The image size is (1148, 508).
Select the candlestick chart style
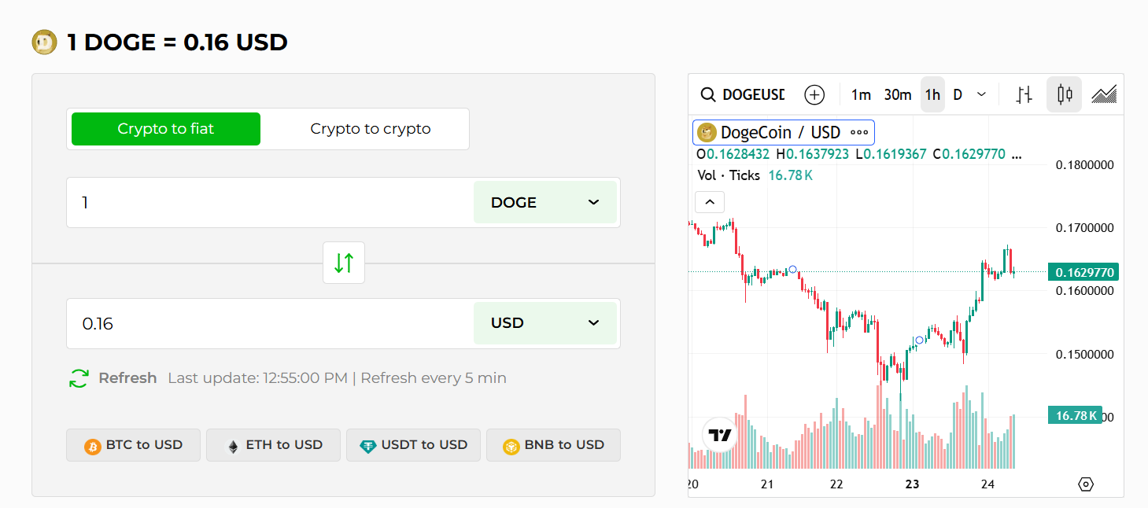coord(1064,94)
